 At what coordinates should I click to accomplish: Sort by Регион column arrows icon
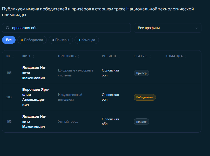pos(119,56)
